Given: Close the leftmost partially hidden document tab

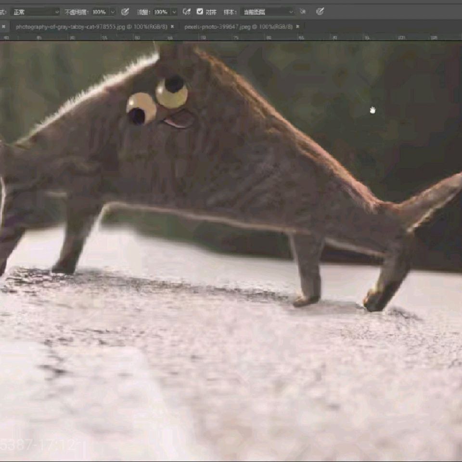Looking at the screenshot, I should tap(4, 26).
